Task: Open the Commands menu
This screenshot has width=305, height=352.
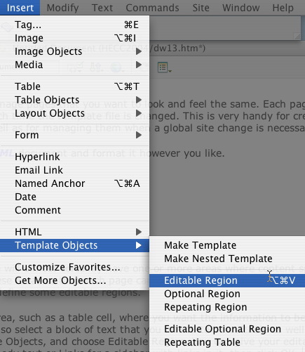Action: coord(152,8)
